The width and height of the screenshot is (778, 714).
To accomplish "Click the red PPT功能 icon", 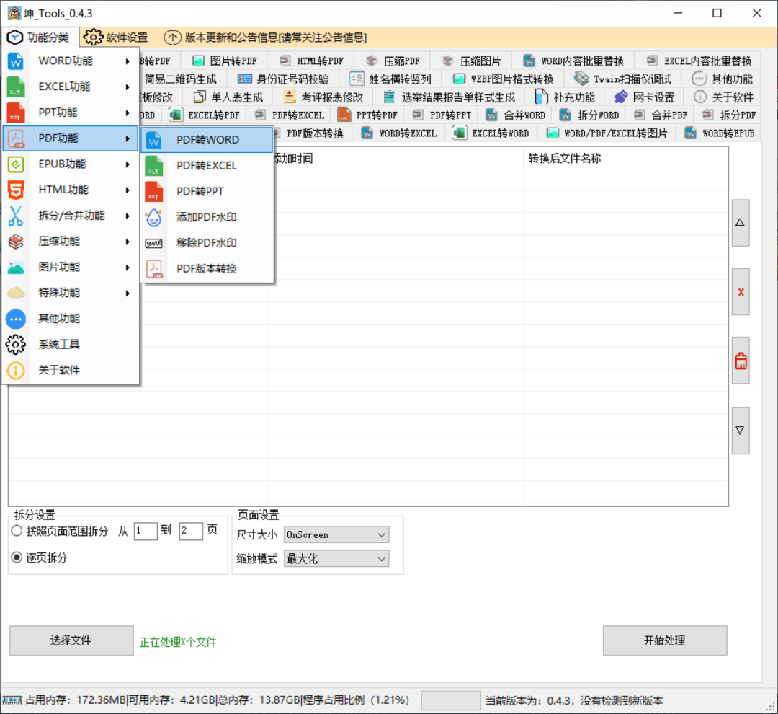I will pyautogui.click(x=15, y=113).
